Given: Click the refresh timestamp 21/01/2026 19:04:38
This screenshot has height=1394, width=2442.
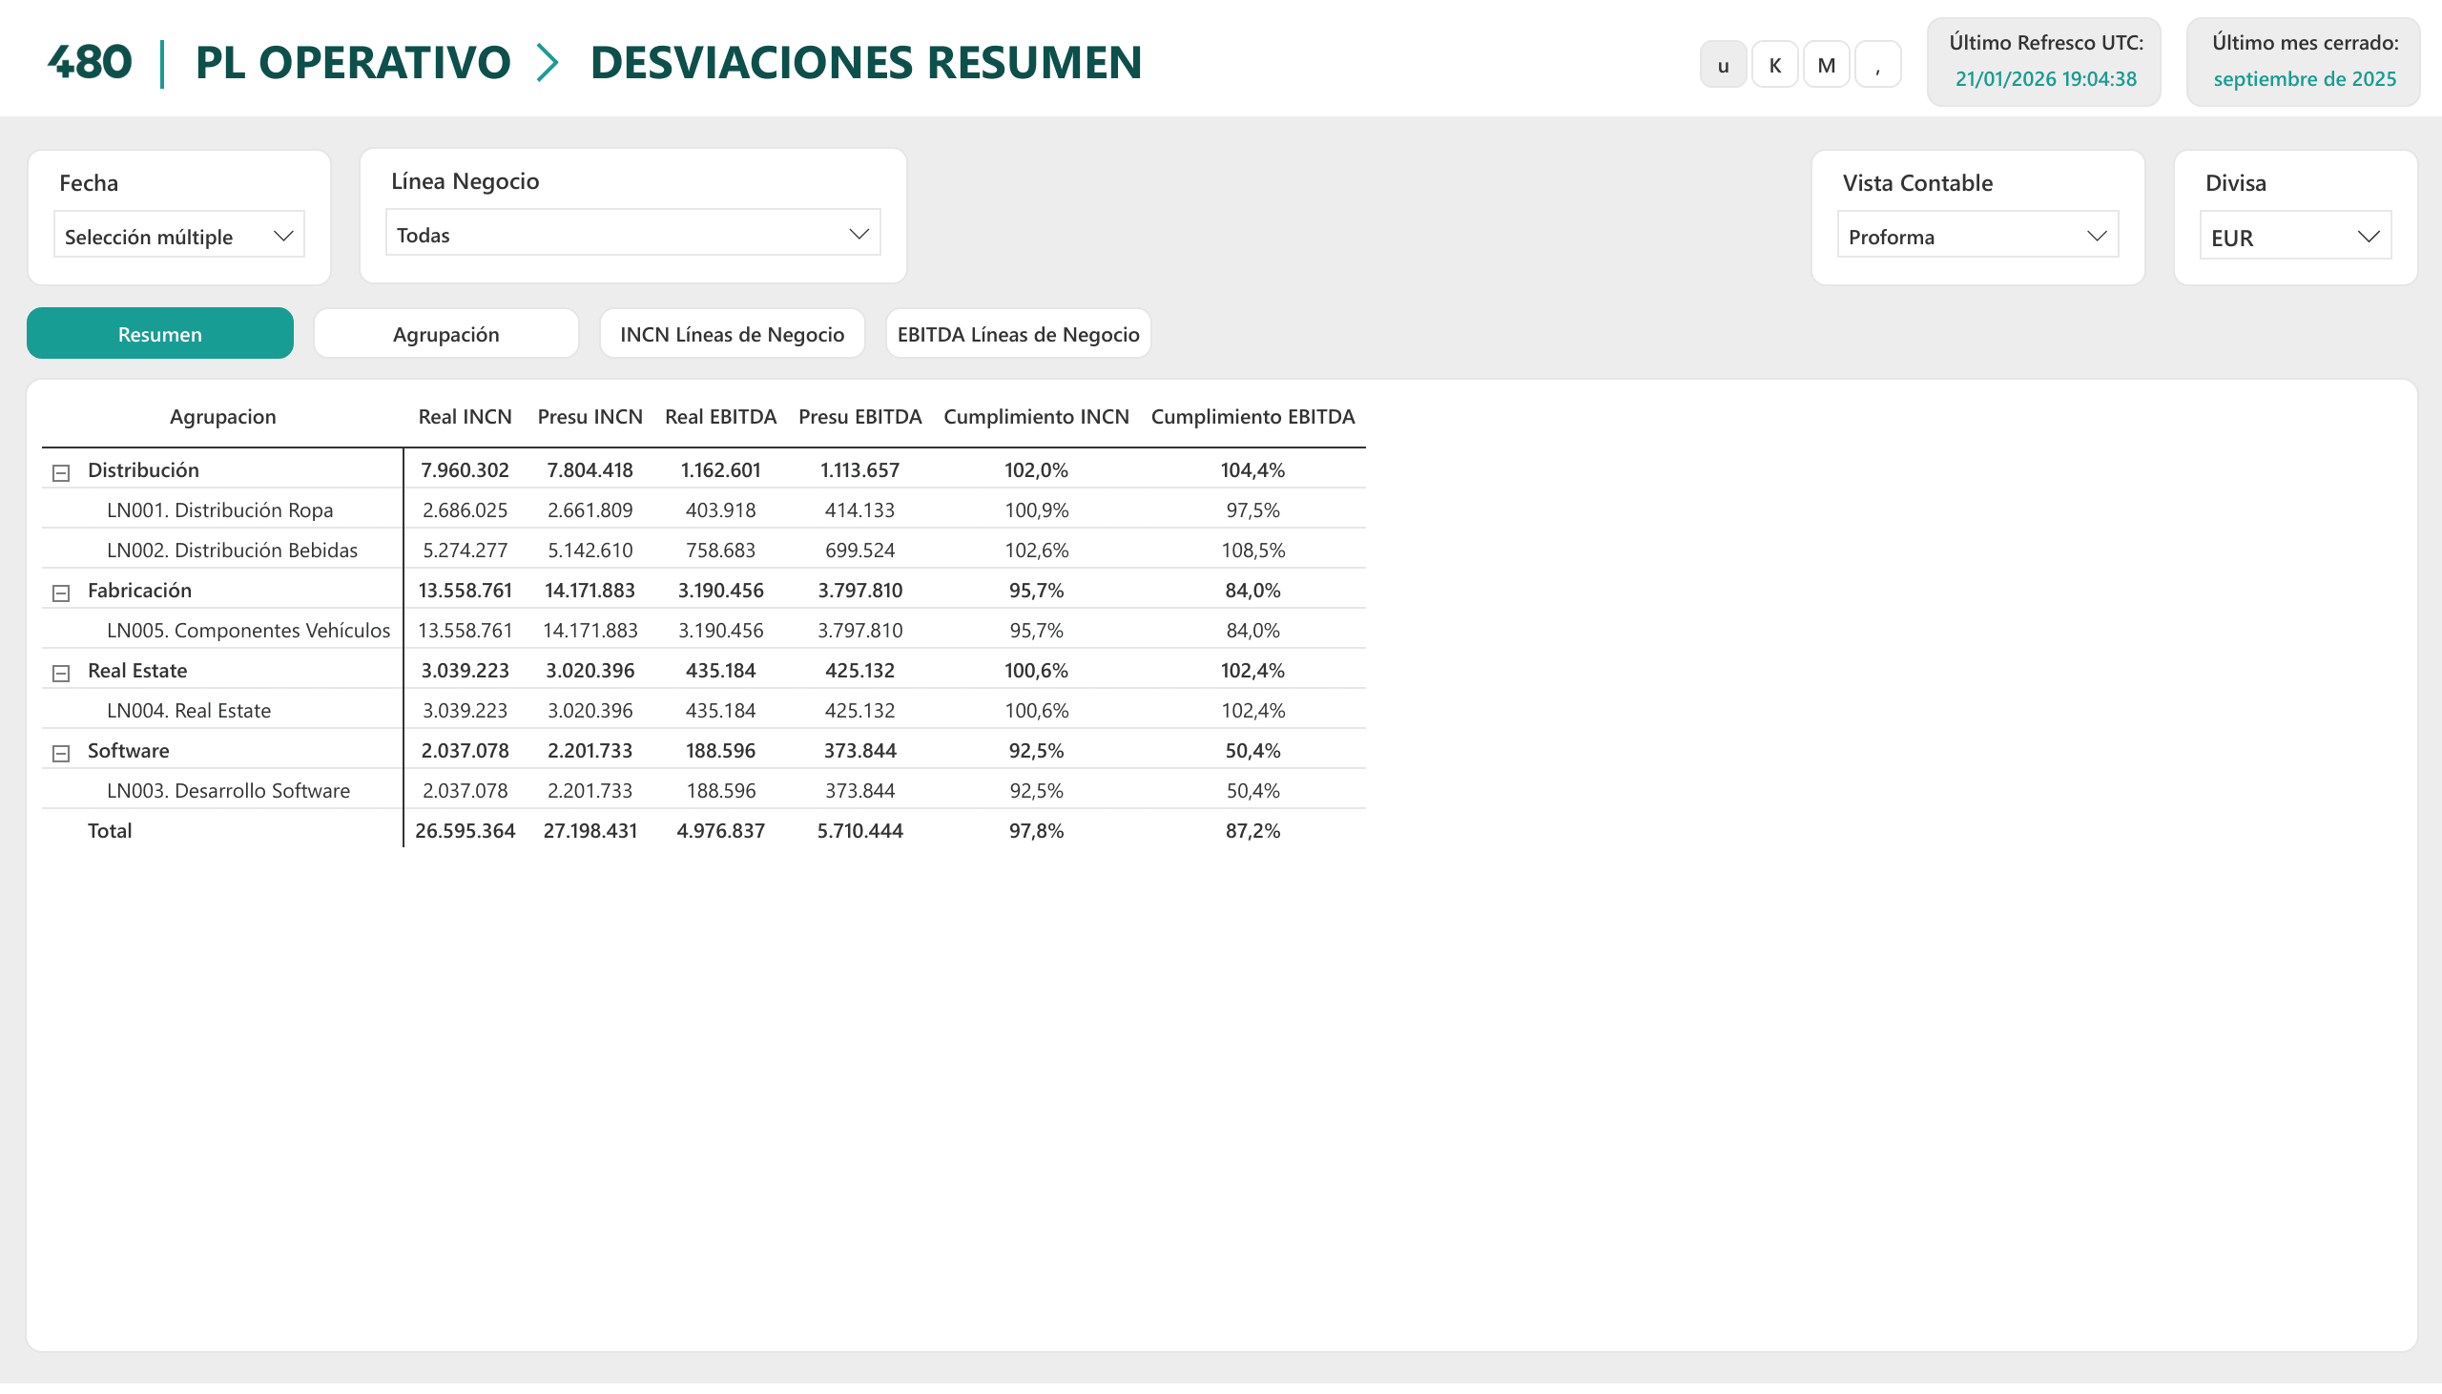Looking at the screenshot, I should (2046, 79).
